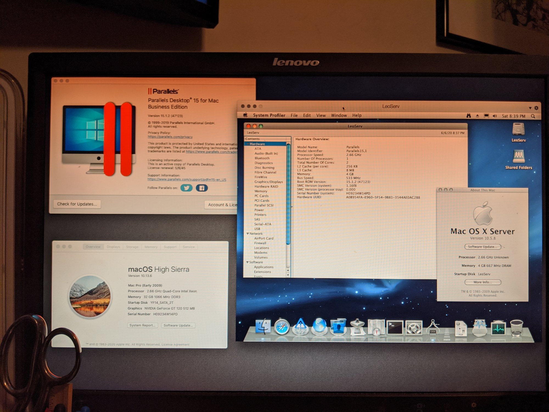This screenshot has width=549, height=412.
Task: Switch to Support tab in About This Mac
Action: coord(170,247)
